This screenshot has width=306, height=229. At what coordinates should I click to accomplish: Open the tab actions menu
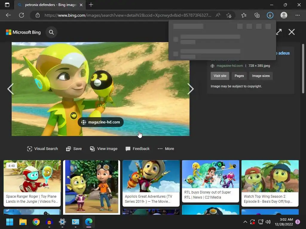click(x=7, y=5)
